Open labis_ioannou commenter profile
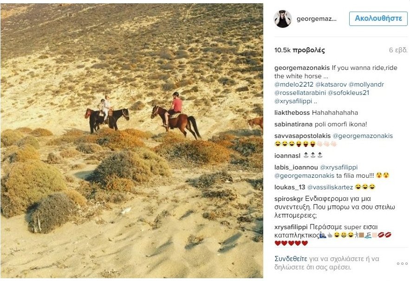The image size is (410, 281). 296,167
